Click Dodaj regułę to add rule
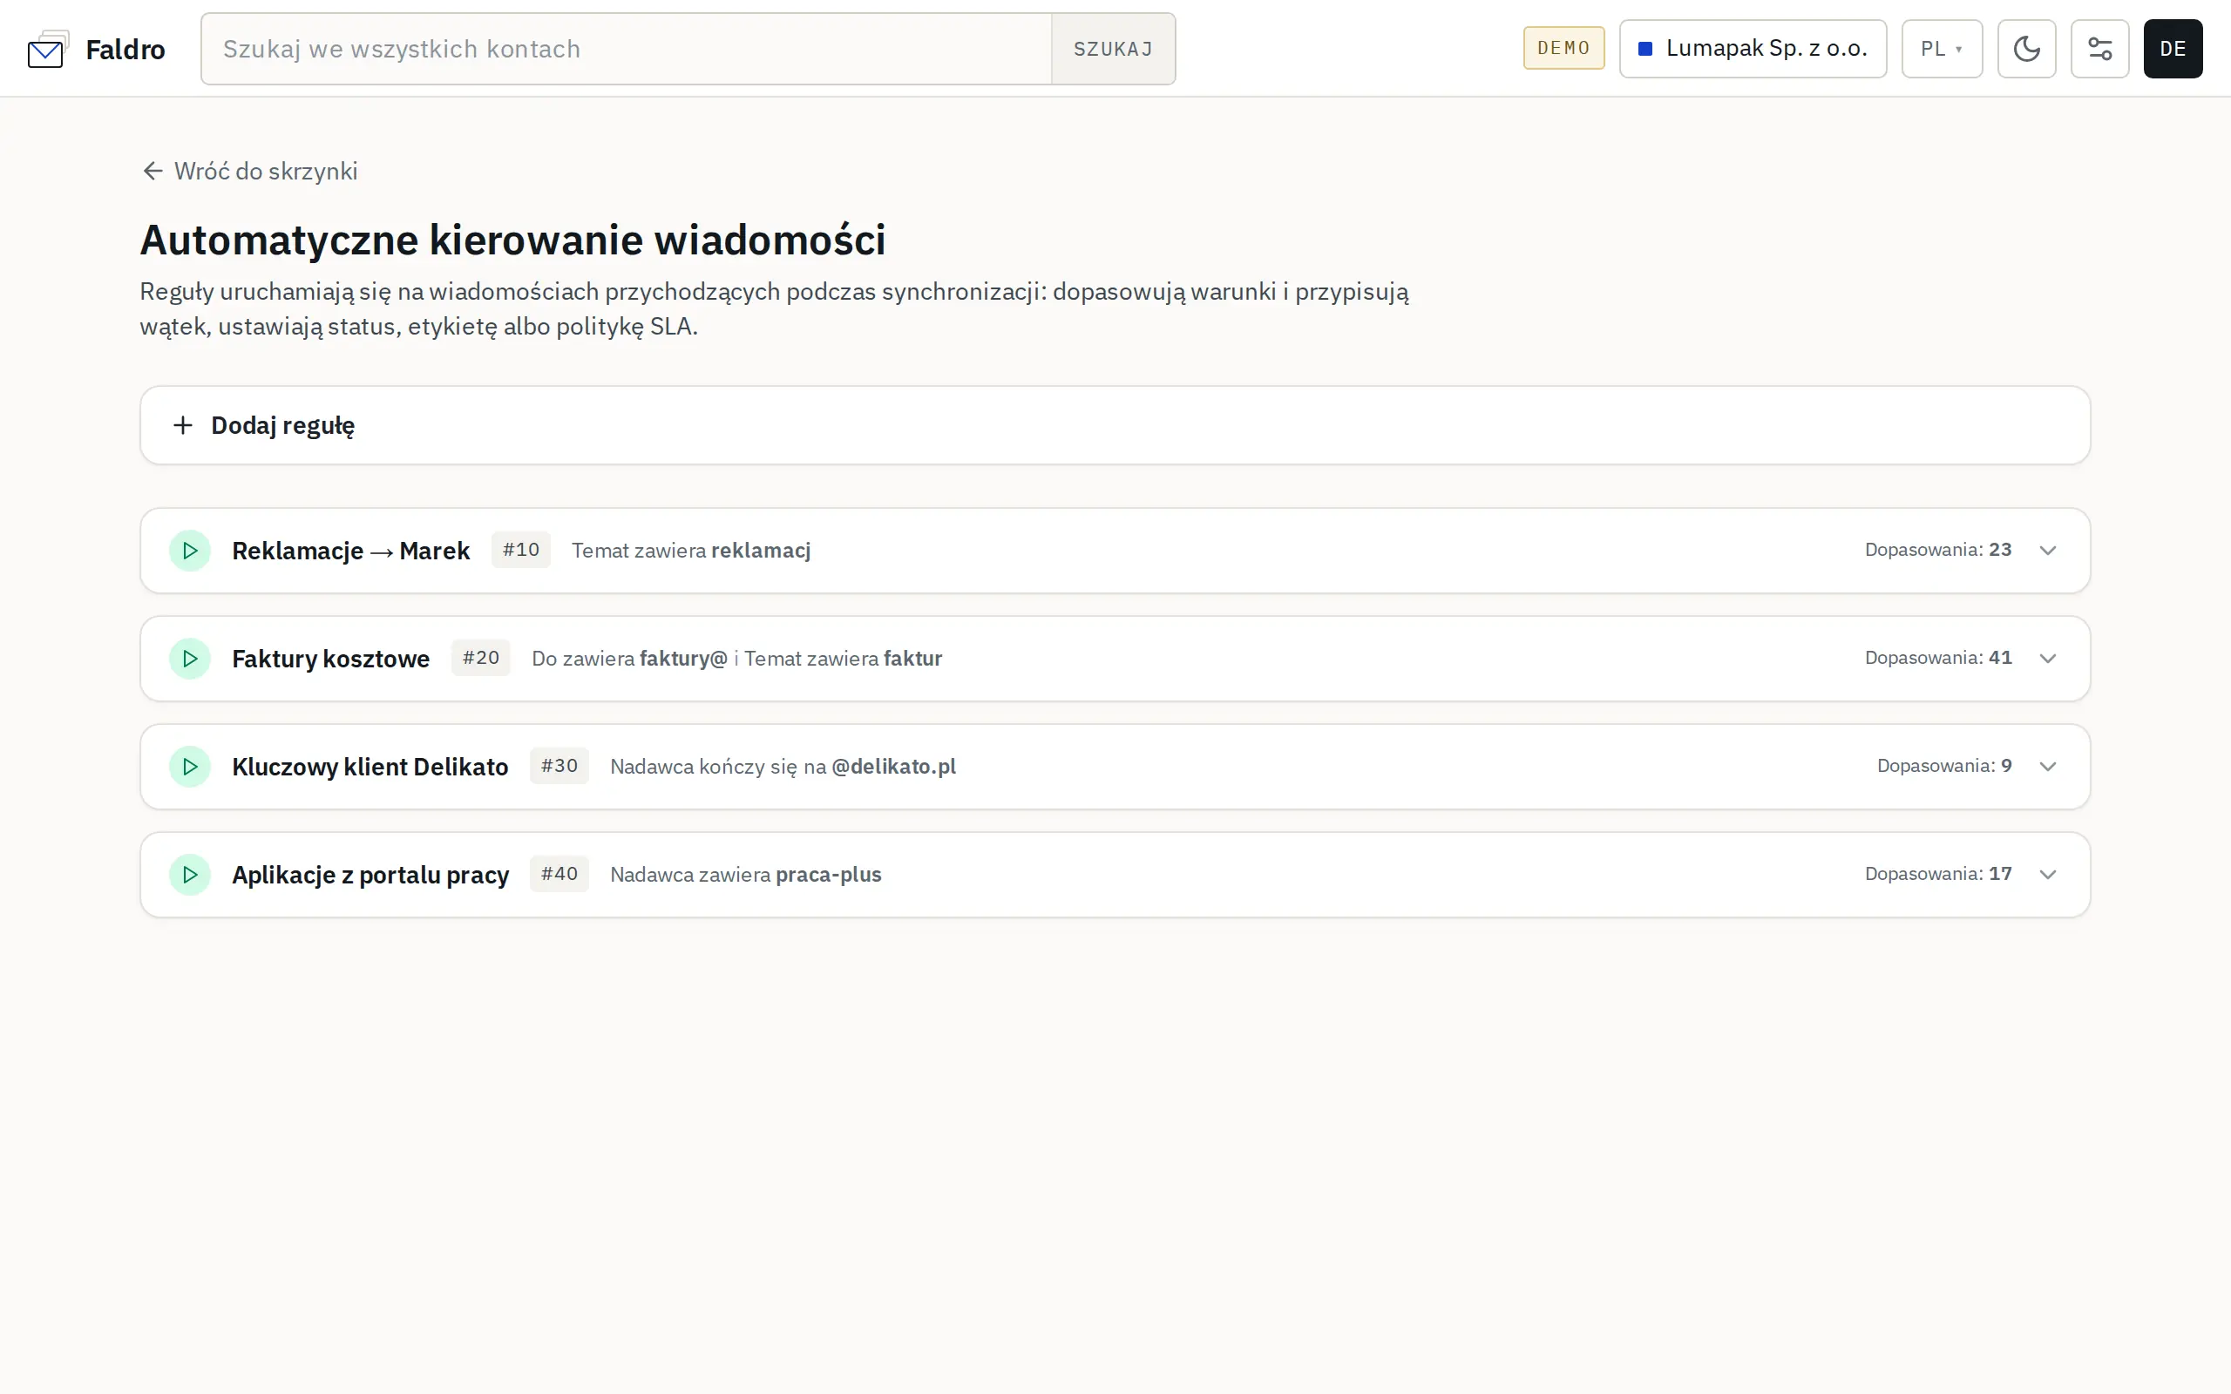This screenshot has height=1394, width=2231. (1115, 425)
